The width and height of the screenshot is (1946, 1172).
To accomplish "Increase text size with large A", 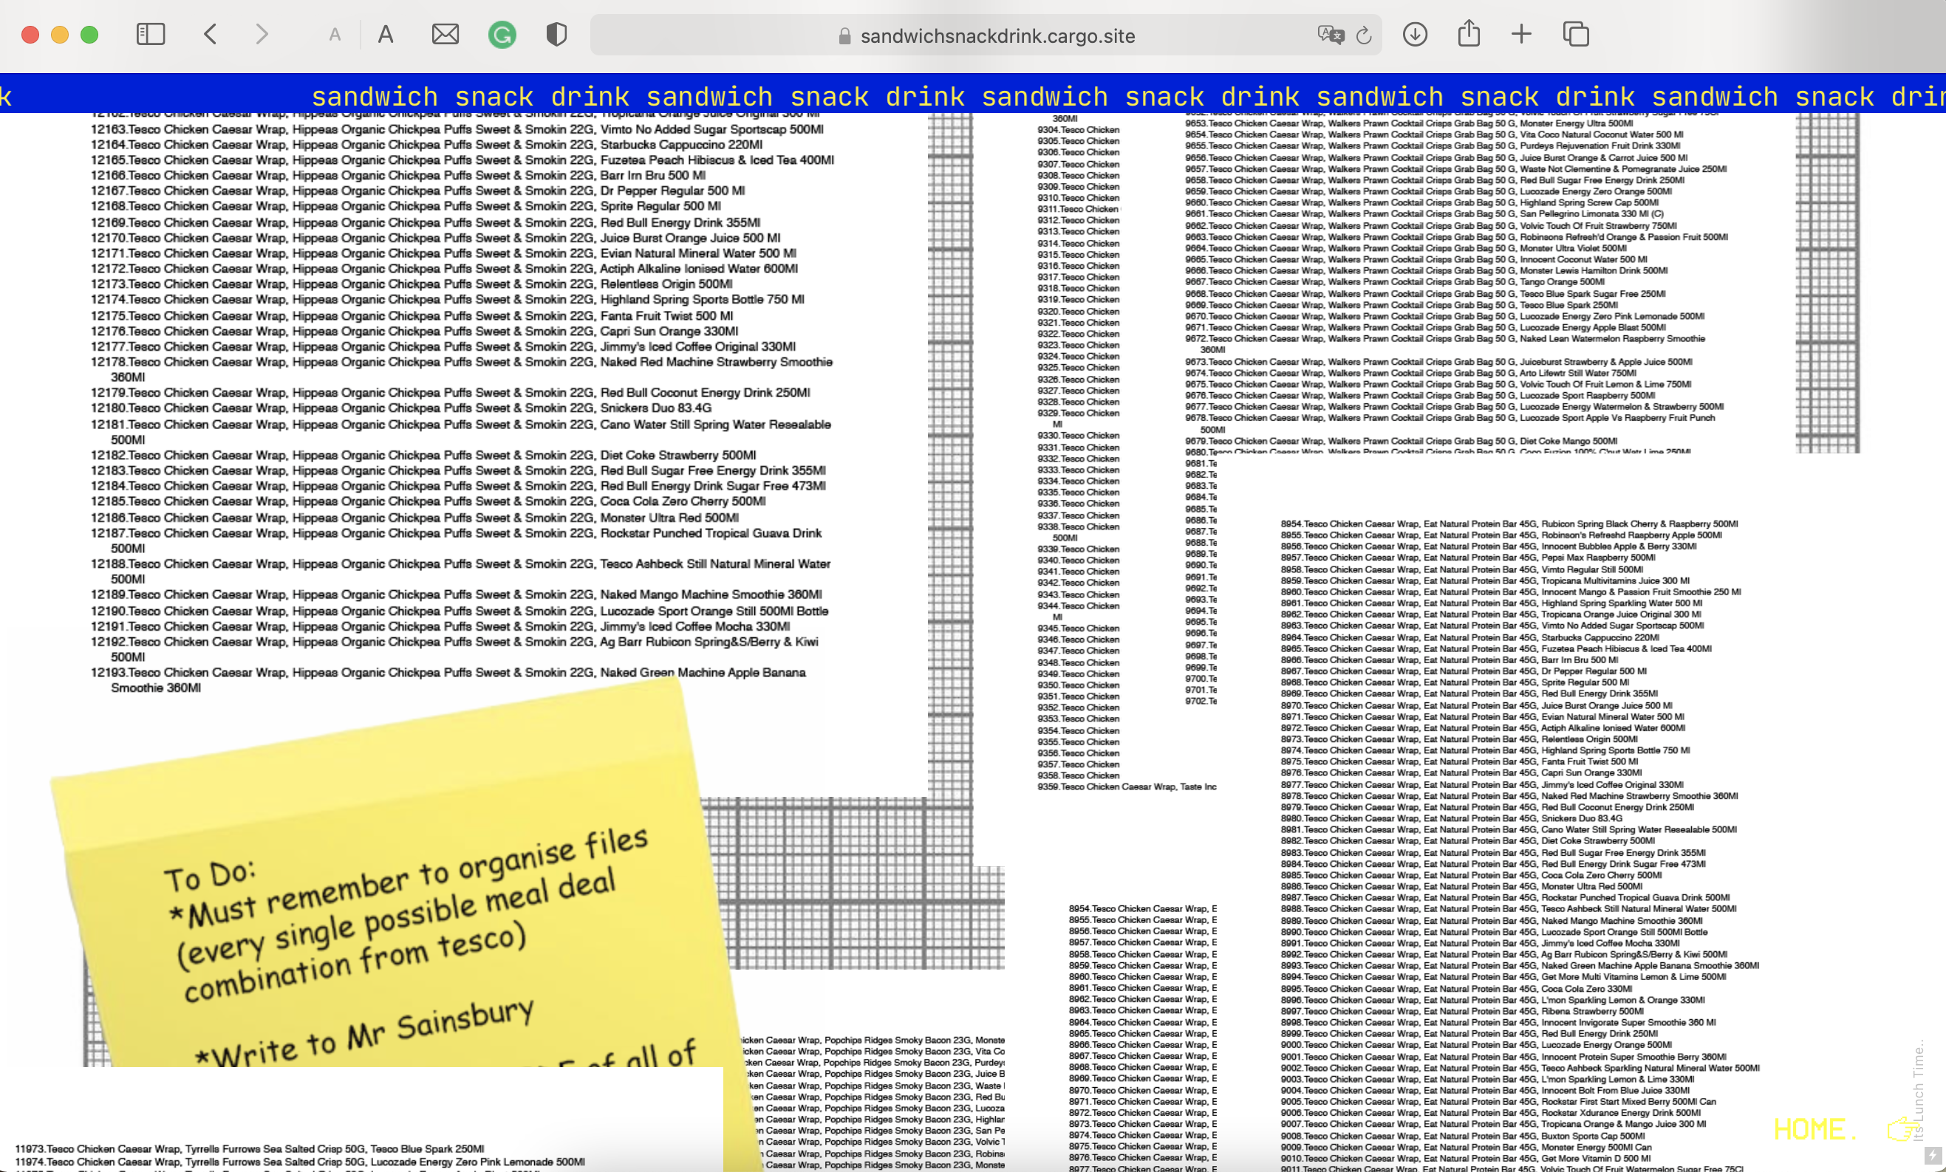I will point(386,35).
